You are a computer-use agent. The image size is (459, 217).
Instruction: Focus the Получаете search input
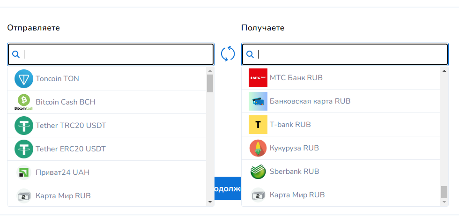point(345,54)
